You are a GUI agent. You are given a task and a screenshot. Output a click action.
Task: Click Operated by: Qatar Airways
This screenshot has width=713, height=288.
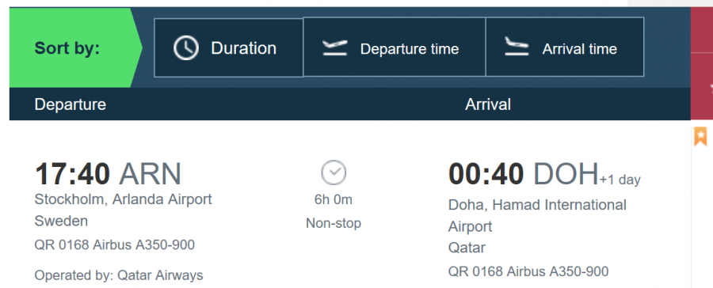119,275
